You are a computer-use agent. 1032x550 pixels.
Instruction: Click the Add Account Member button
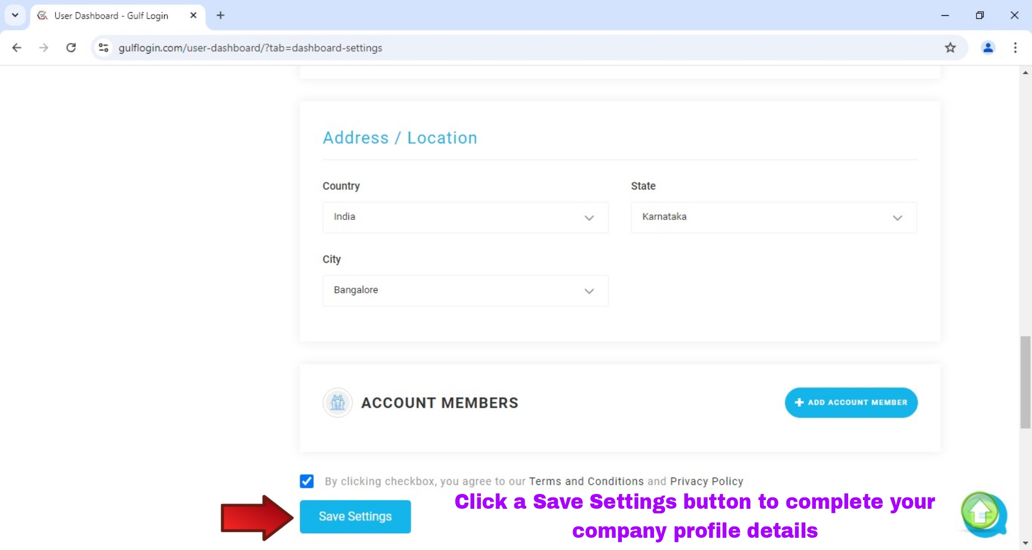click(x=850, y=402)
